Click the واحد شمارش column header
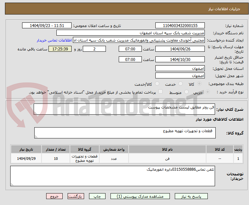Image resolution: width=249 pixels, height=205 pixels. [114, 149]
